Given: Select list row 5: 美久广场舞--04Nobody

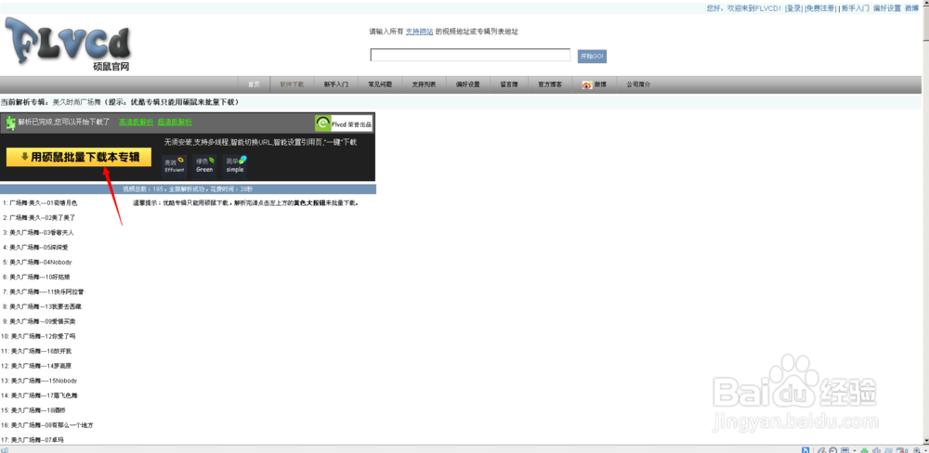Looking at the screenshot, I should (37, 263).
